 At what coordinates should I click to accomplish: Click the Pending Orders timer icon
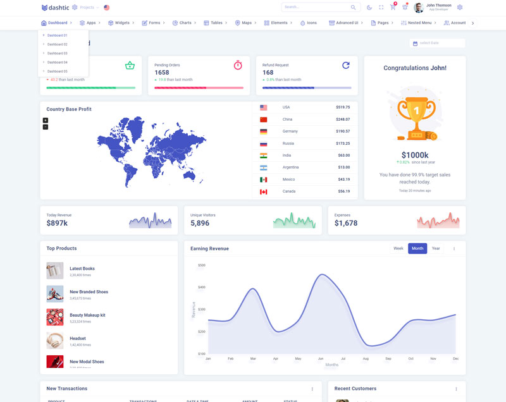pyautogui.click(x=238, y=66)
